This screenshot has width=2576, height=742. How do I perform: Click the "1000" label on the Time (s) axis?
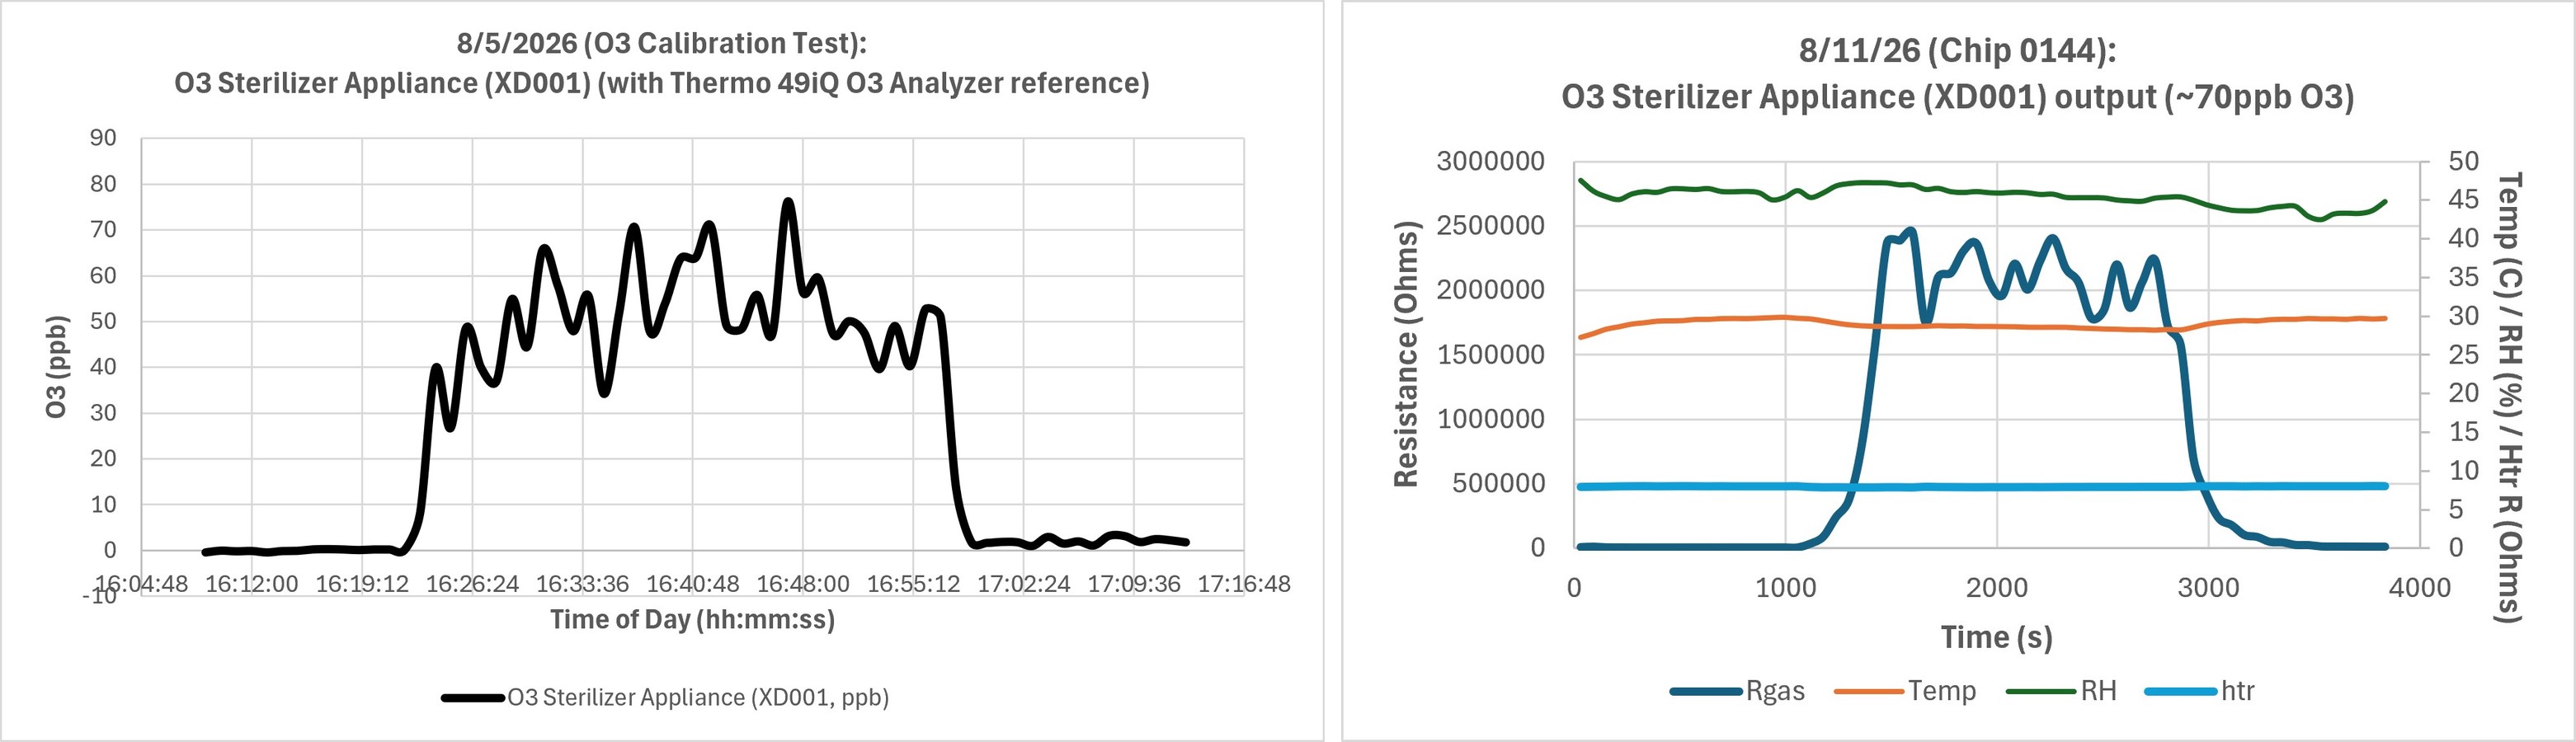point(1786,588)
